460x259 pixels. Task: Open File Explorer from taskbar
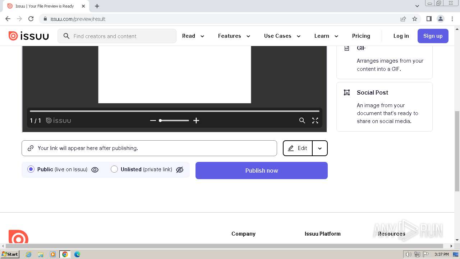41,254
